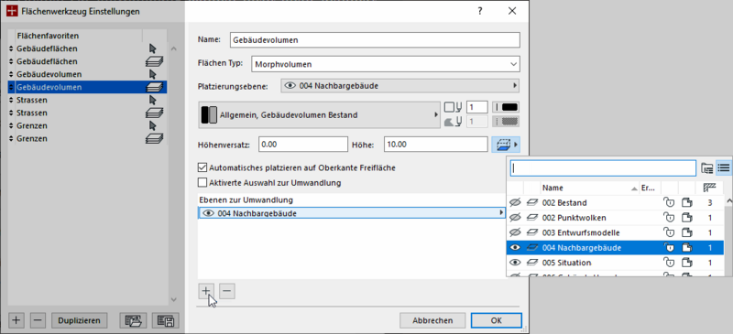Image resolution: width=733 pixels, height=334 pixels.
Task: Open the Platzierungsebene layer popup
Action: pos(400,86)
